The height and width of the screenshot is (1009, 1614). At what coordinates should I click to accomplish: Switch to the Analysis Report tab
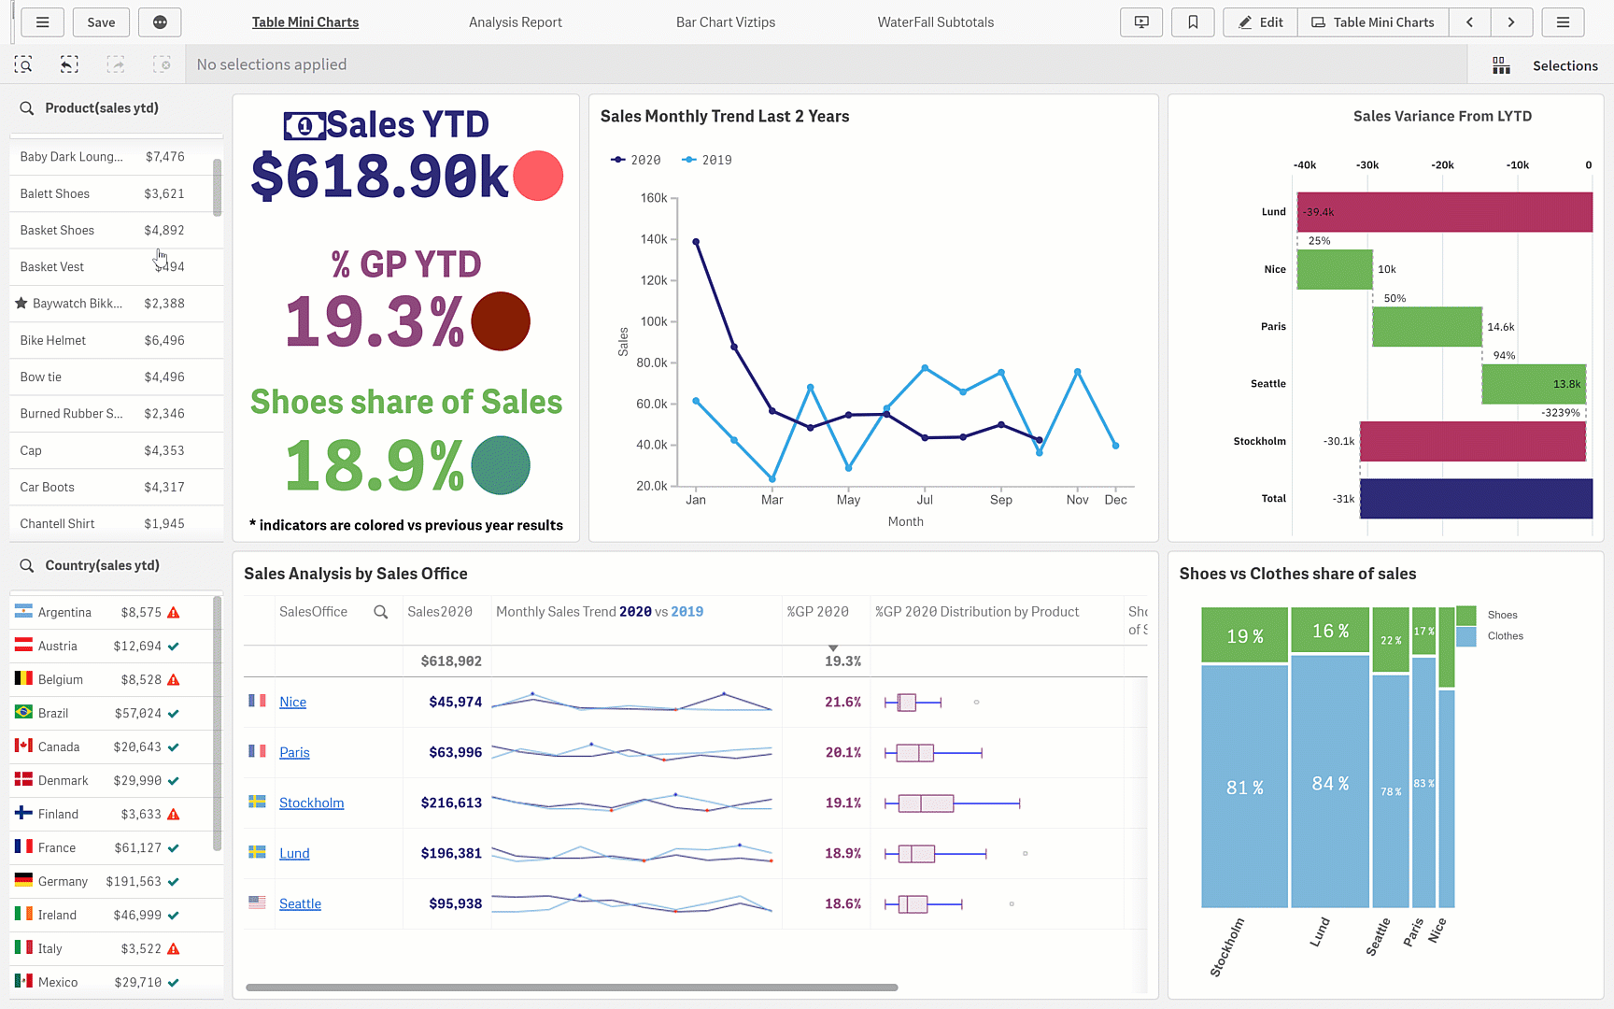click(x=515, y=22)
